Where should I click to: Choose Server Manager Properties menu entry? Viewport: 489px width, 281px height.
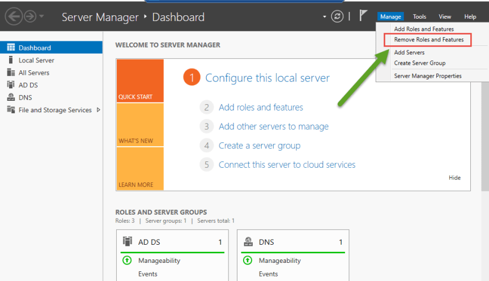pyautogui.click(x=428, y=76)
